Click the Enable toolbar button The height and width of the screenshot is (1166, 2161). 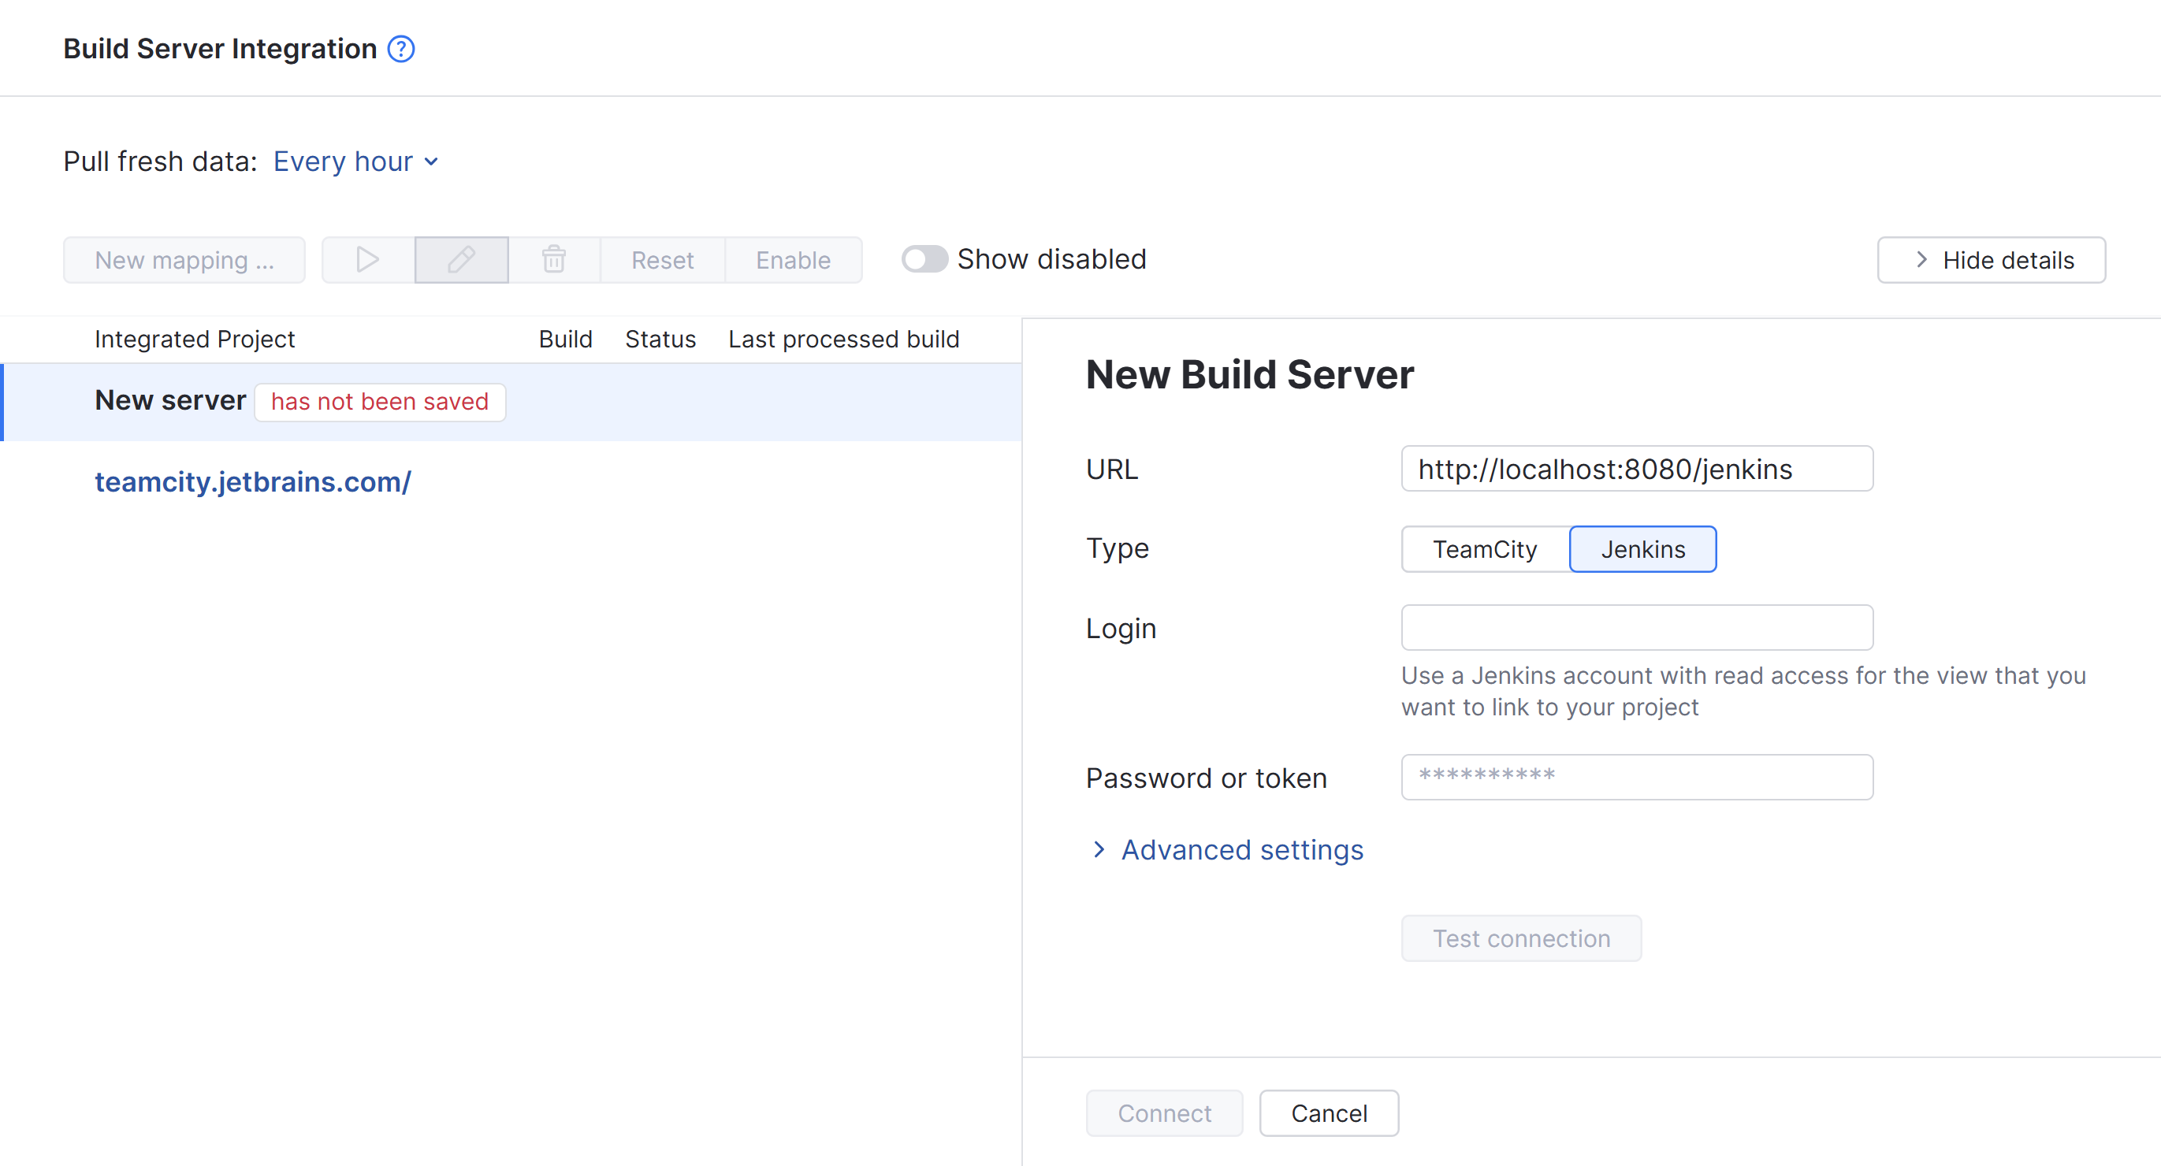(793, 260)
